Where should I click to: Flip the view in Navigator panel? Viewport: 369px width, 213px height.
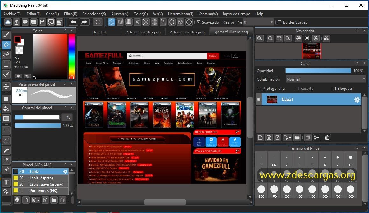click(326, 38)
